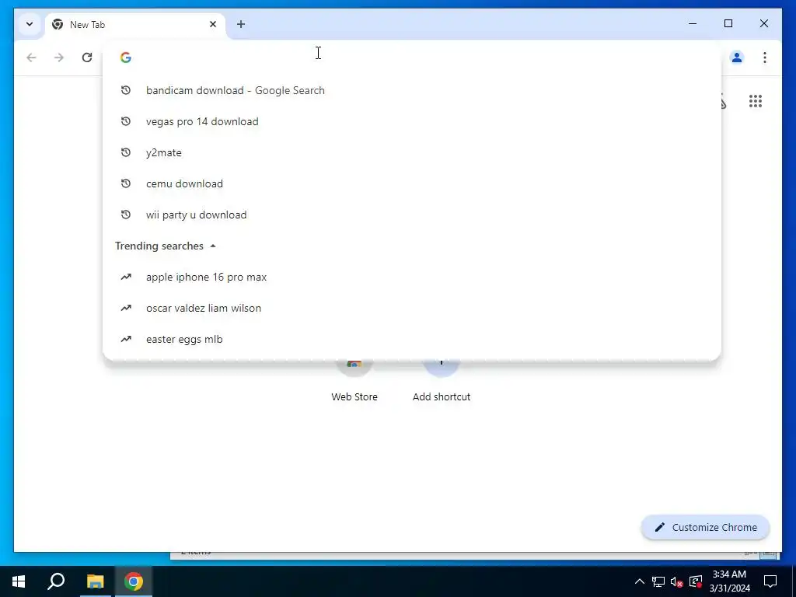
Task: Open File Explorer from the taskbar
Action: (95, 581)
